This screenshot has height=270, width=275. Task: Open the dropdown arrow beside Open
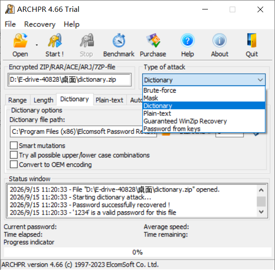click(37, 45)
